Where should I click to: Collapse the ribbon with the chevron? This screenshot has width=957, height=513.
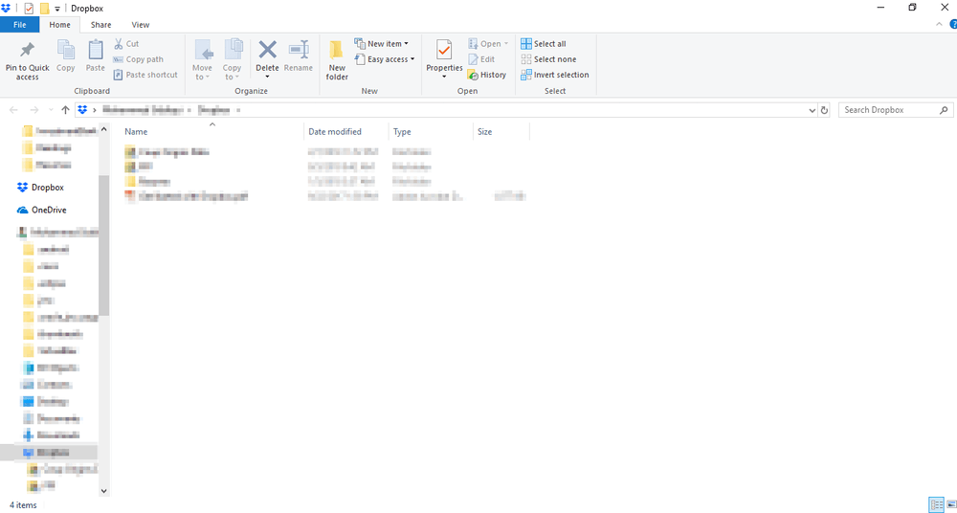[940, 25]
